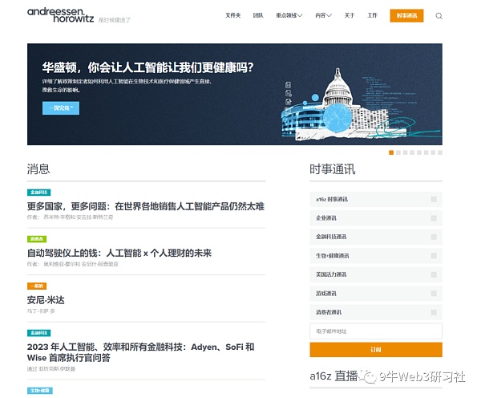481x398 pixels.
Task: Click the first teal 金融科技 tag
Action: 38,193
